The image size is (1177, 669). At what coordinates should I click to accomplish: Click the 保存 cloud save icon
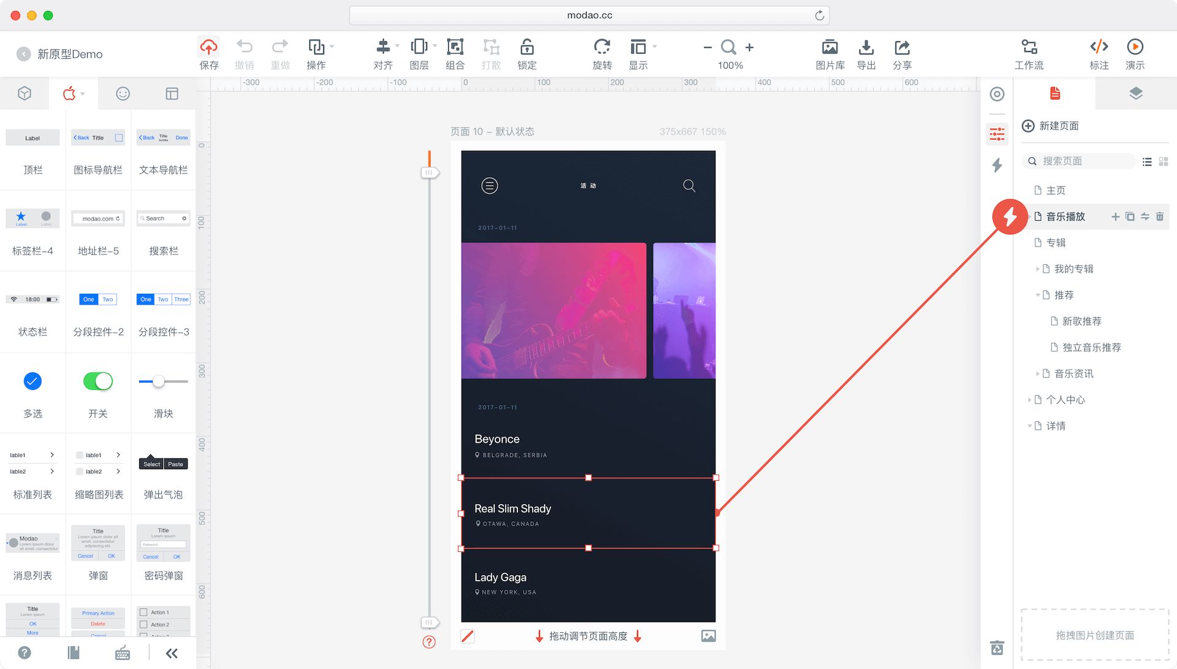[208, 47]
